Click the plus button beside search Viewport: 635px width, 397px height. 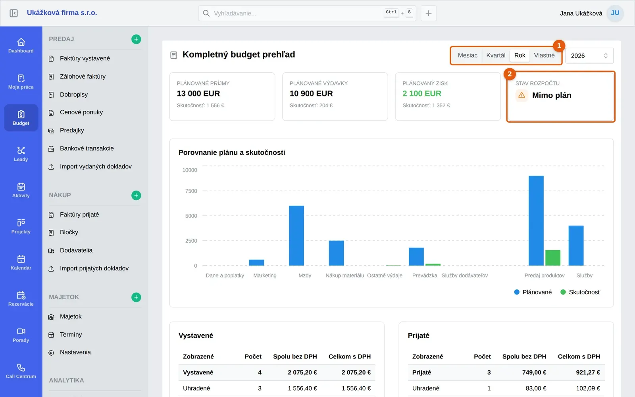[429, 13]
